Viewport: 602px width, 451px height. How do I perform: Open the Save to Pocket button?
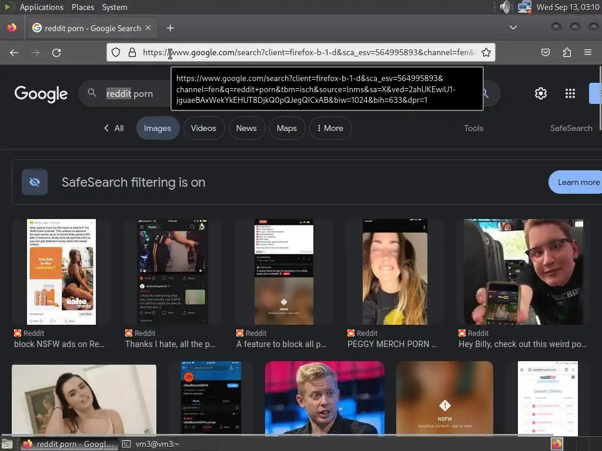coord(545,52)
